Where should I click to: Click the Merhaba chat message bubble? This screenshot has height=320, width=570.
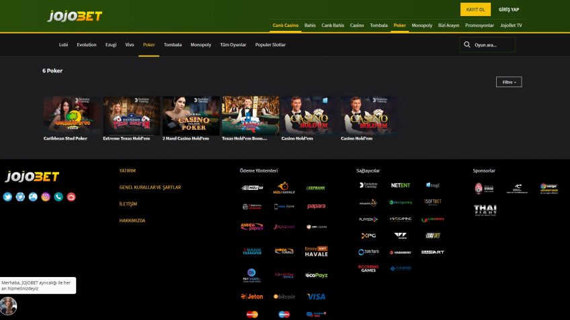pos(38,286)
